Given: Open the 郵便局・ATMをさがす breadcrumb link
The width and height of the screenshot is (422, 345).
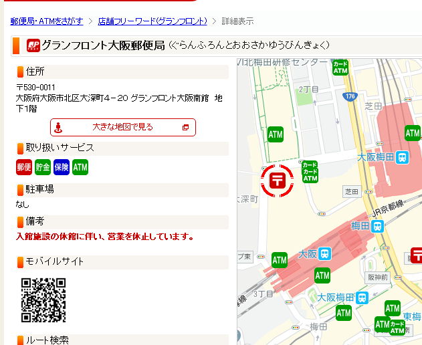Looking at the screenshot, I should (47, 21).
